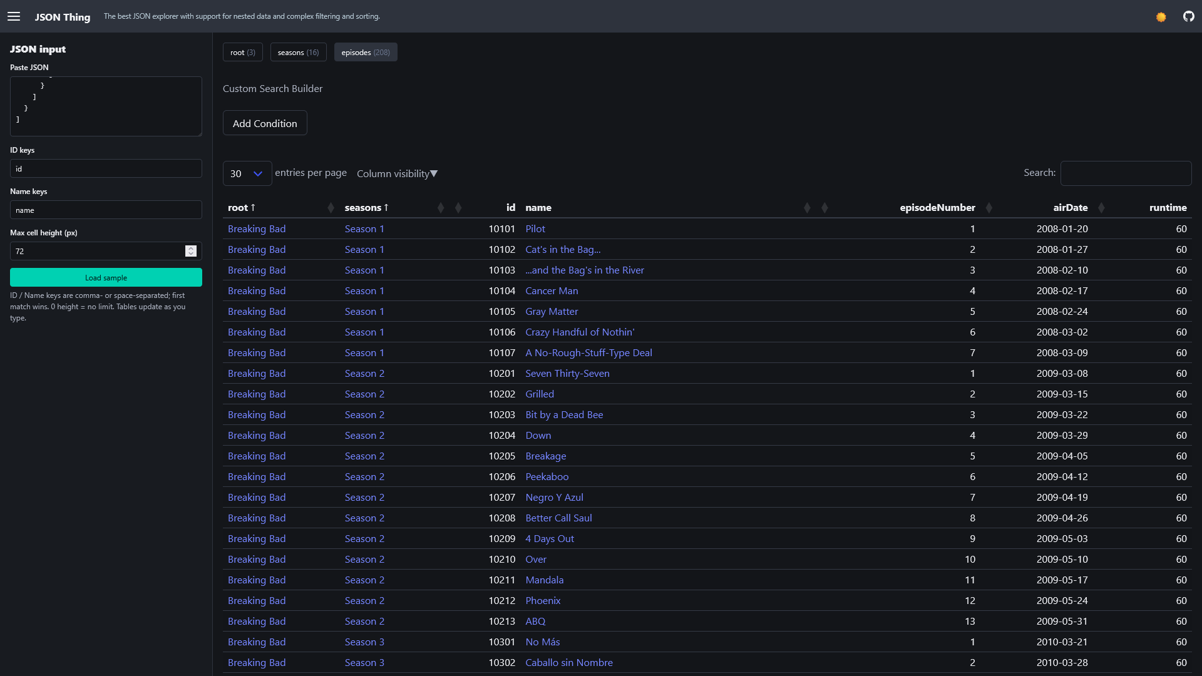Click the id cell 10107
Viewport: 1202px width, 676px height.
(x=502, y=353)
